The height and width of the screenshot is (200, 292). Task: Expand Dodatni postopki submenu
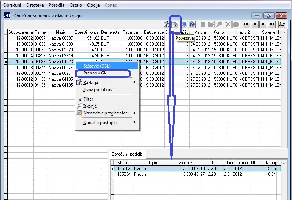(135, 123)
